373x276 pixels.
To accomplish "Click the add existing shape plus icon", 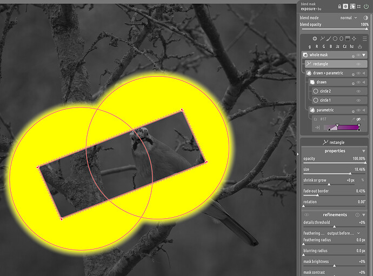I will coord(315,38).
